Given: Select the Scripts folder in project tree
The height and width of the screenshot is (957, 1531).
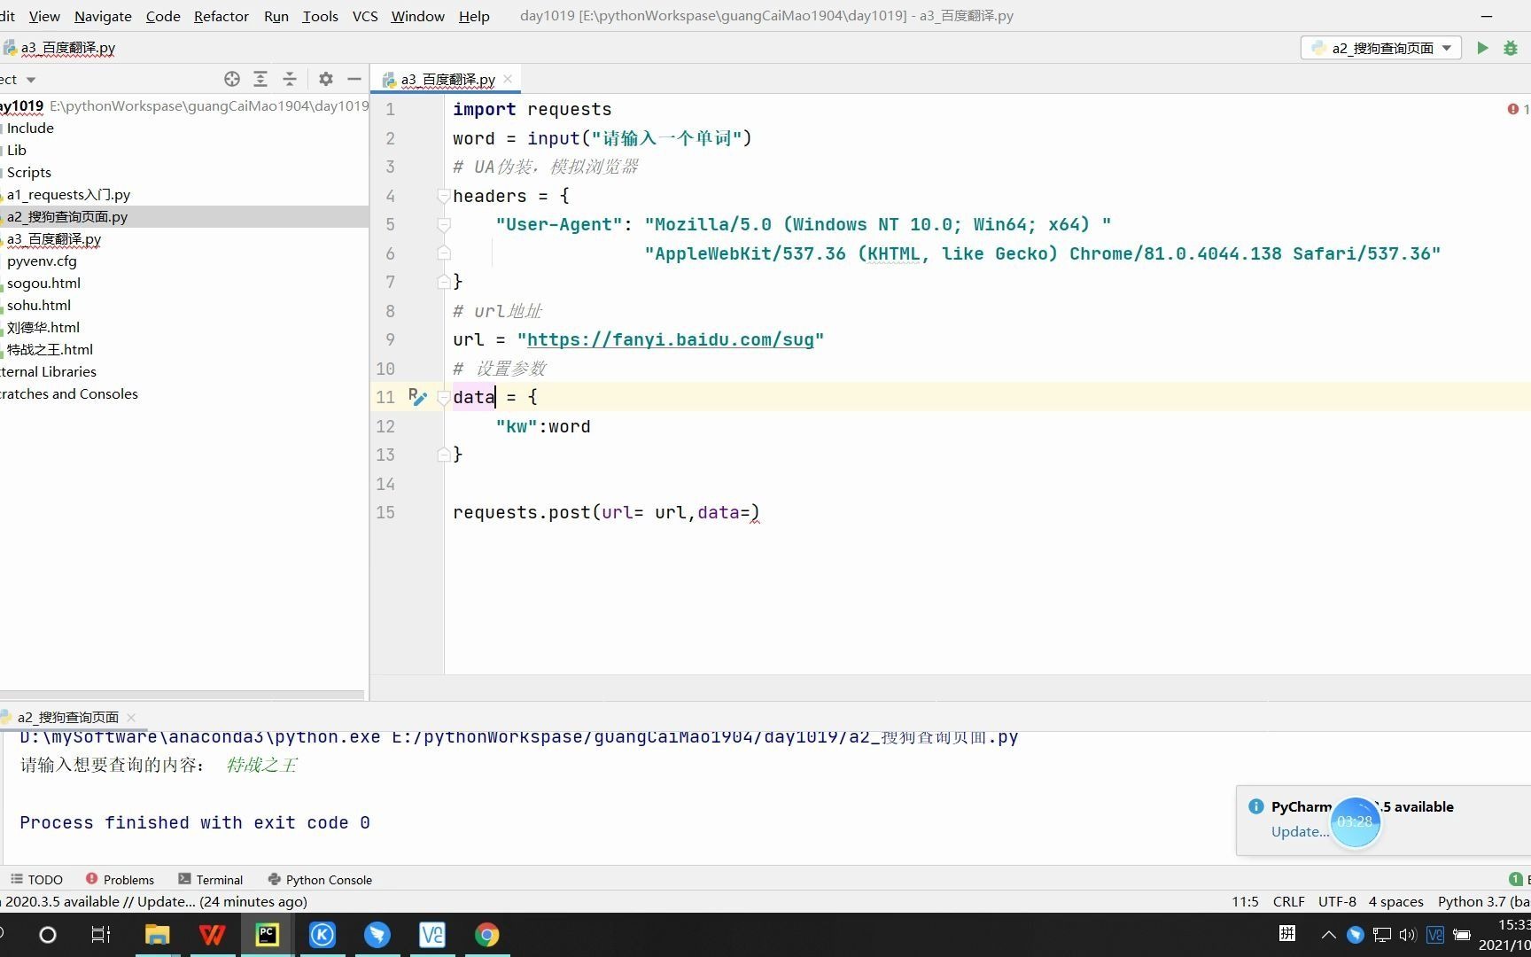Looking at the screenshot, I should pyautogui.click(x=29, y=172).
